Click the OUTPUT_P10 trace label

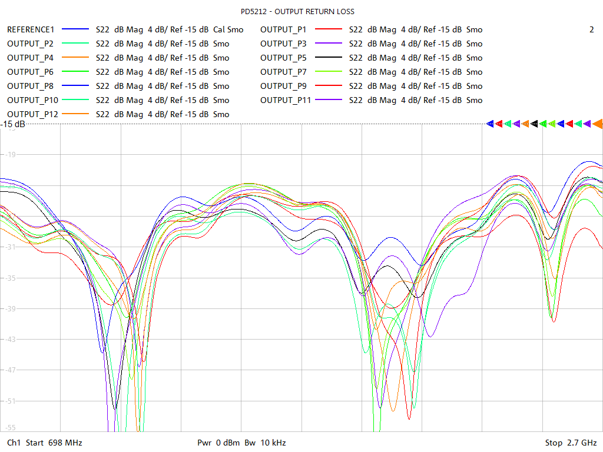coord(33,100)
